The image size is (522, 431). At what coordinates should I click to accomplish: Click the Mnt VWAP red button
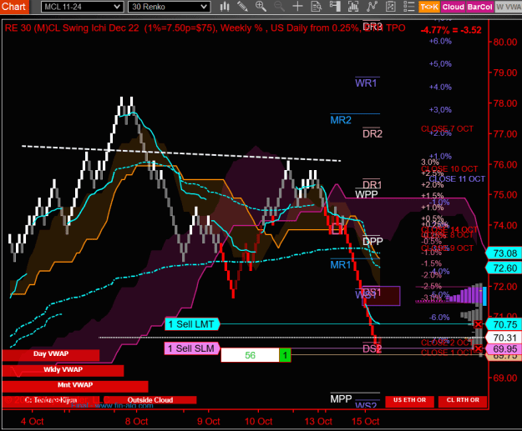(x=75, y=385)
